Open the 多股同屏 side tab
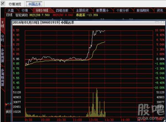 pos(2,56)
